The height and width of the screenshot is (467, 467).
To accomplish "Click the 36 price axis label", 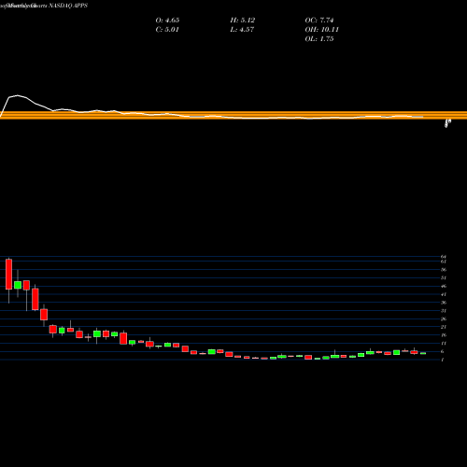I will (x=444, y=303).
